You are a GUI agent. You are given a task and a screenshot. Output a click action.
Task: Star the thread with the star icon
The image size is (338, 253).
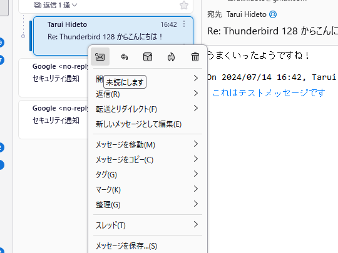click(184, 5)
